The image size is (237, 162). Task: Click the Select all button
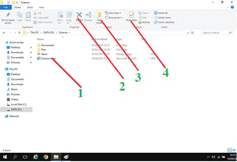tap(161, 13)
